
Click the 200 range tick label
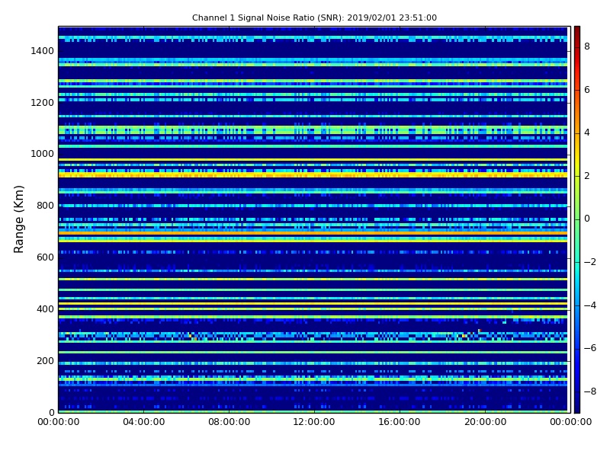coord(45,360)
